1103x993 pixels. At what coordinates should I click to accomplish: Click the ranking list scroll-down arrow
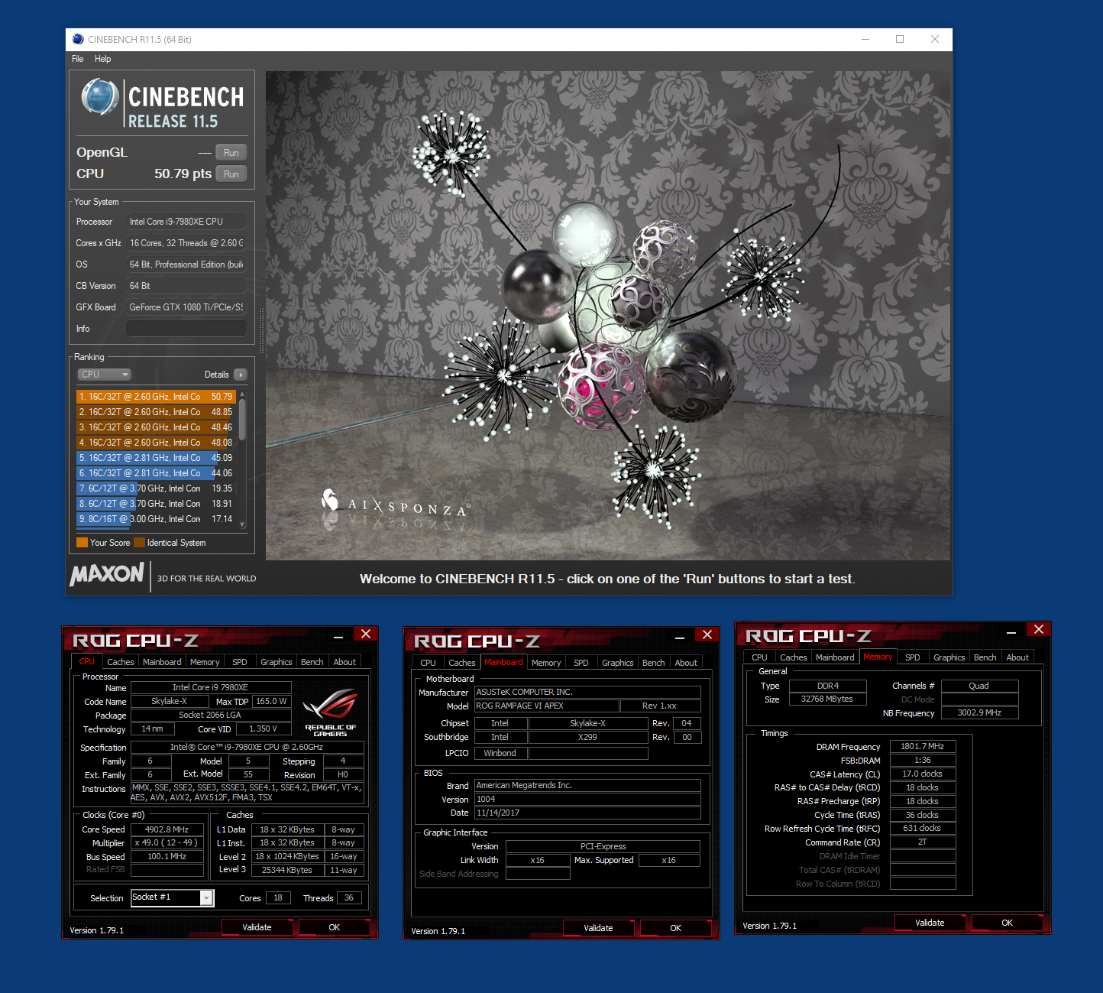(x=242, y=524)
